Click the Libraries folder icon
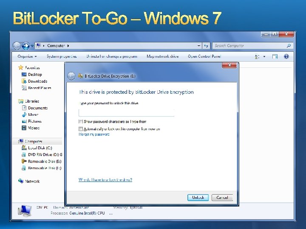This screenshot has height=229, width=306. coord(21,101)
